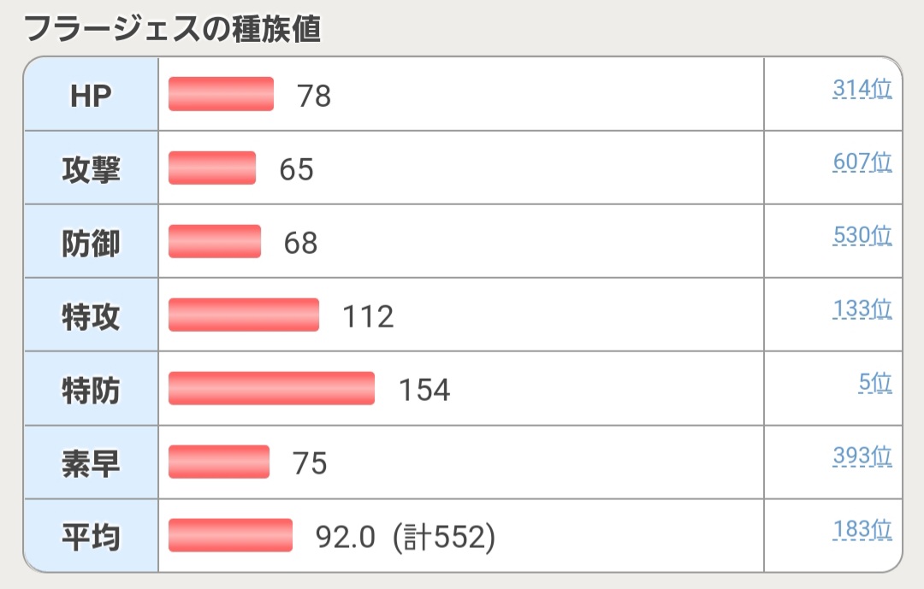Click the 530位 defense ranking link
The width and height of the screenshot is (924, 589).
(862, 235)
